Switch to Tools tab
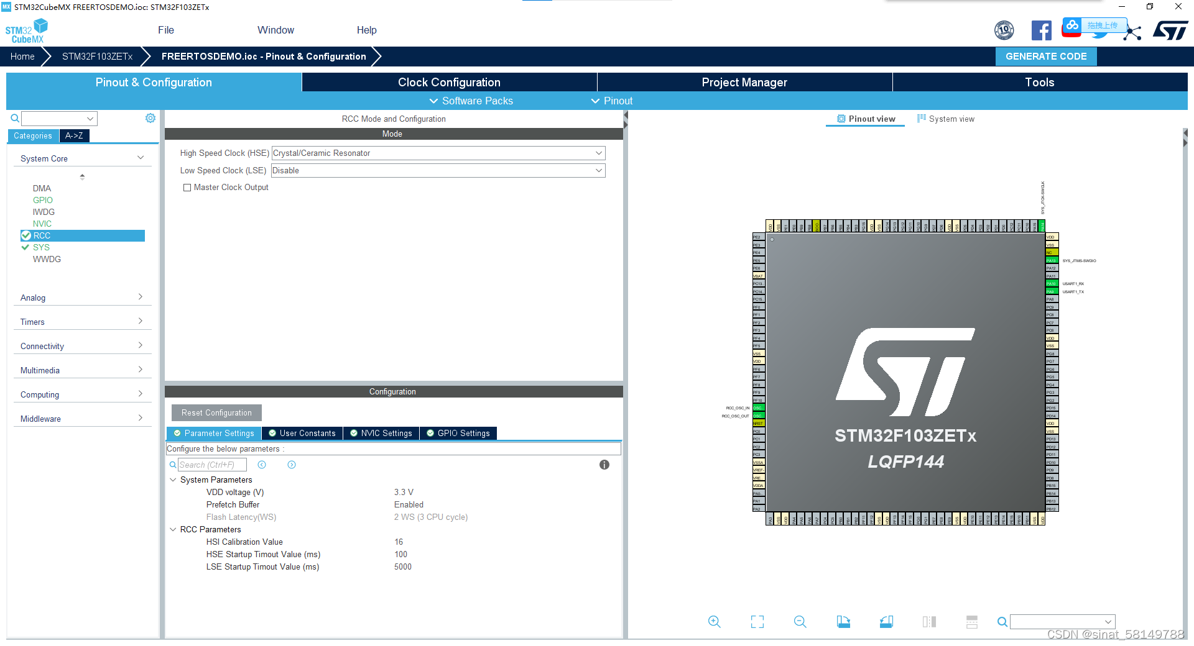1194x646 pixels. click(x=1040, y=82)
